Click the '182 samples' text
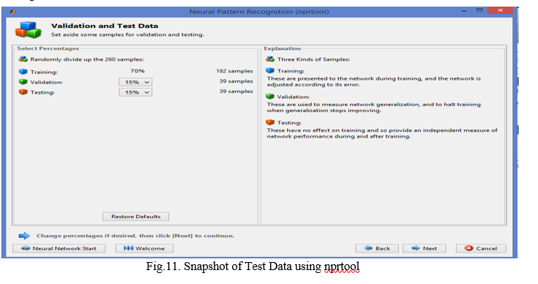538x284 pixels. (x=234, y=71)
